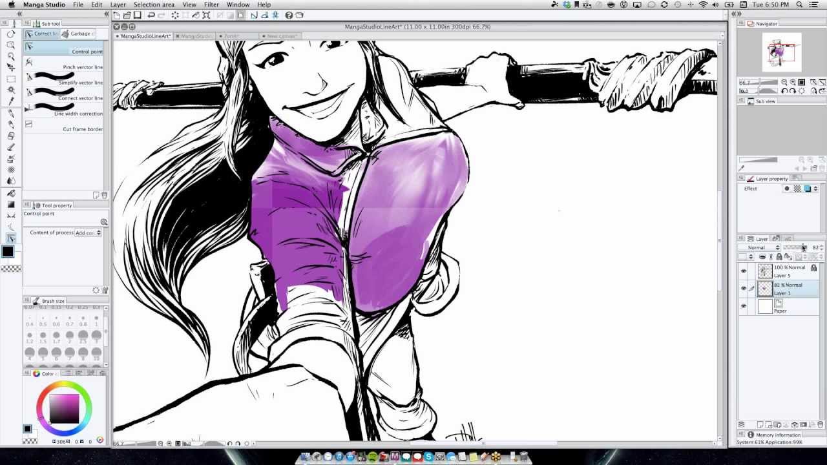827x465 pixels.
Task: Open the Filter menu
Action: click(211, 5)
